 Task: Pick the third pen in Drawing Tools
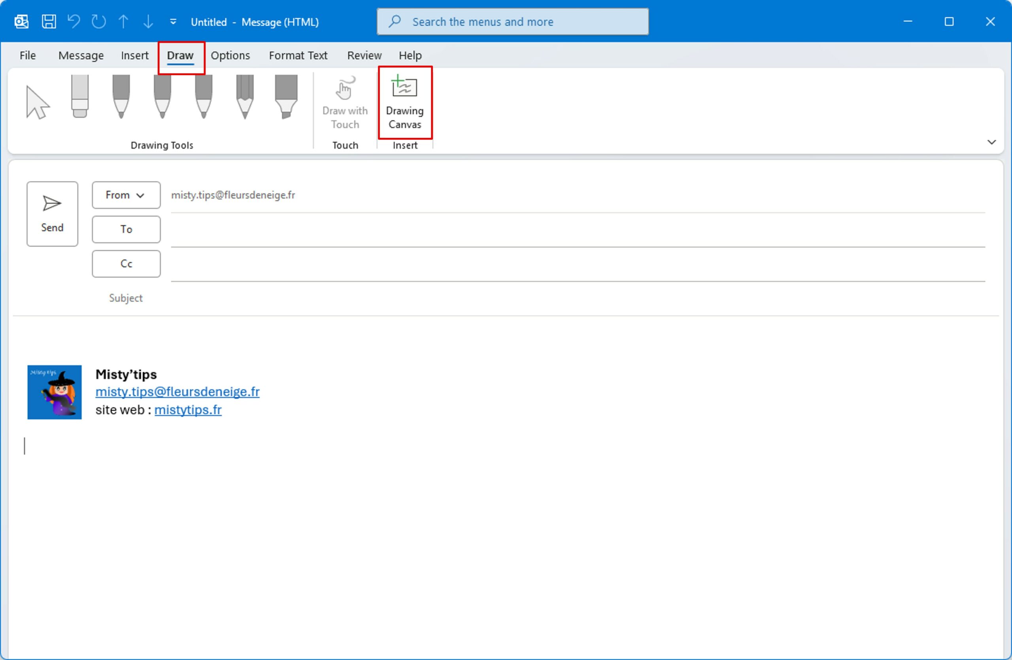(204, 96)
